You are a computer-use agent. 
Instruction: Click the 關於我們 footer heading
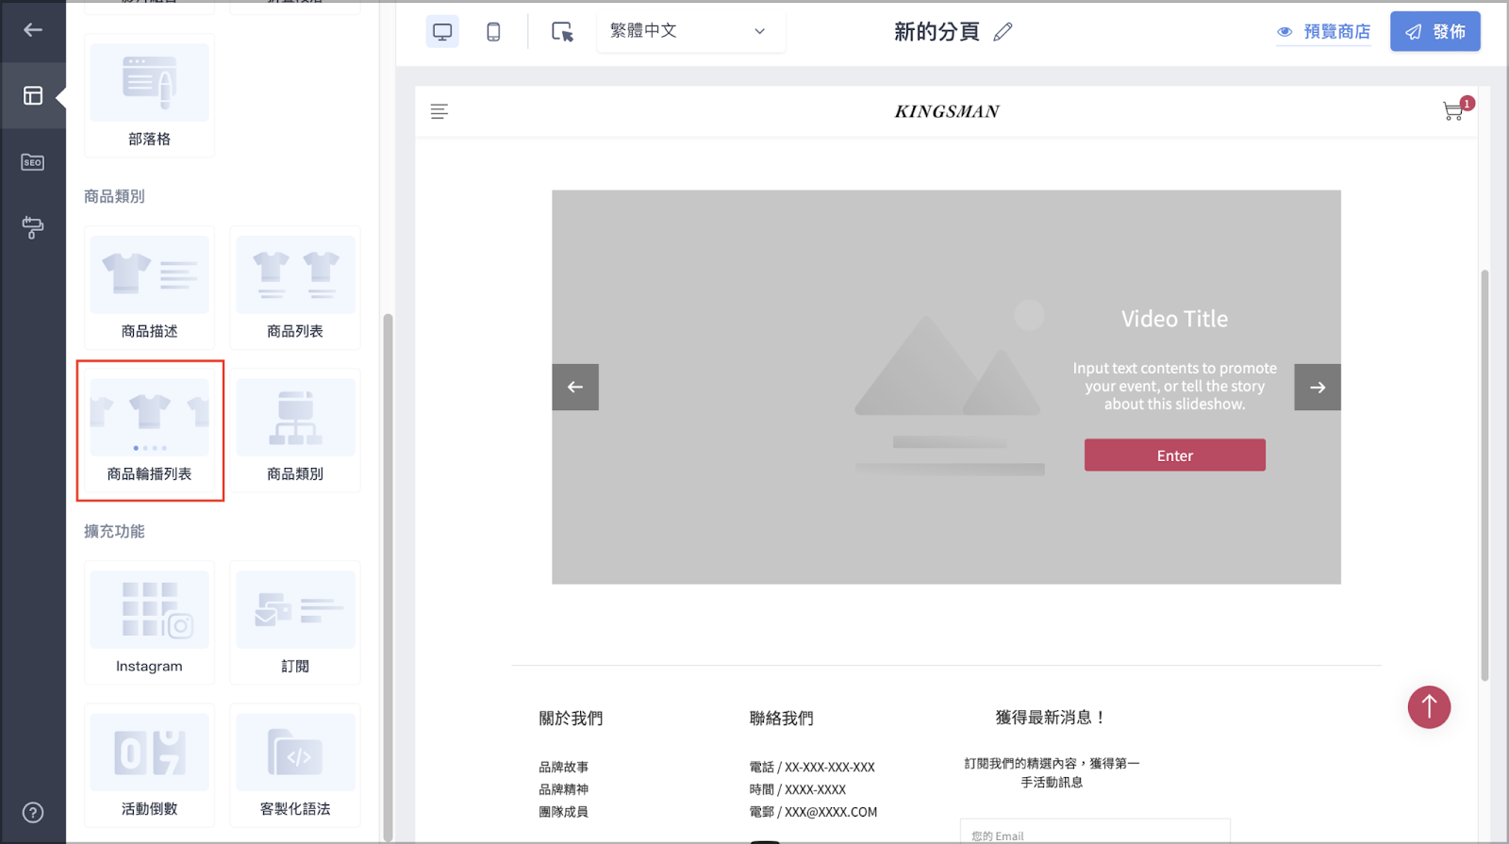[571, 719]
